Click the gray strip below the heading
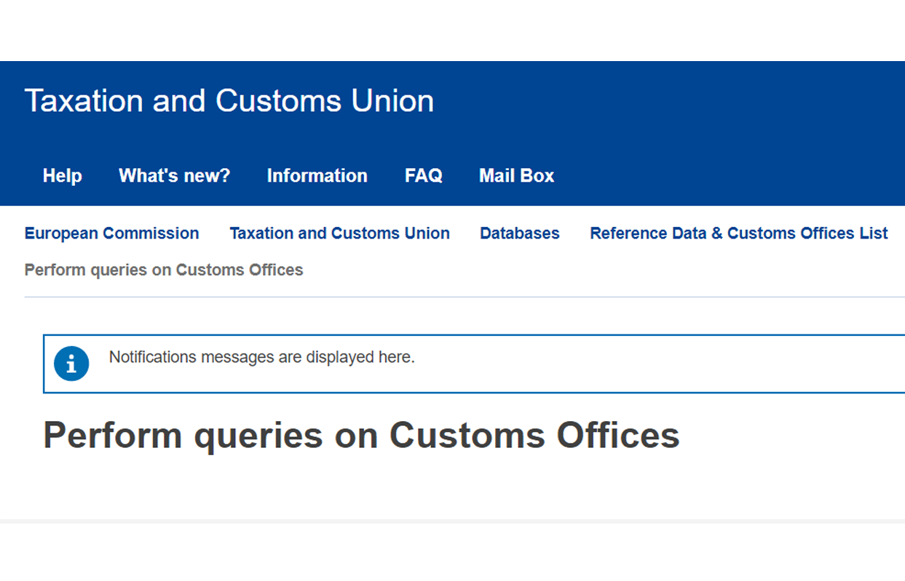Viewport: 905px width, 581px height. pos(452,521)
